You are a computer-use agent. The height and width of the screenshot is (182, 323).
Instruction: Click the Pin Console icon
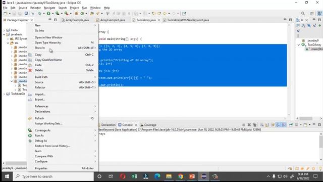click(x=291, y=125)
